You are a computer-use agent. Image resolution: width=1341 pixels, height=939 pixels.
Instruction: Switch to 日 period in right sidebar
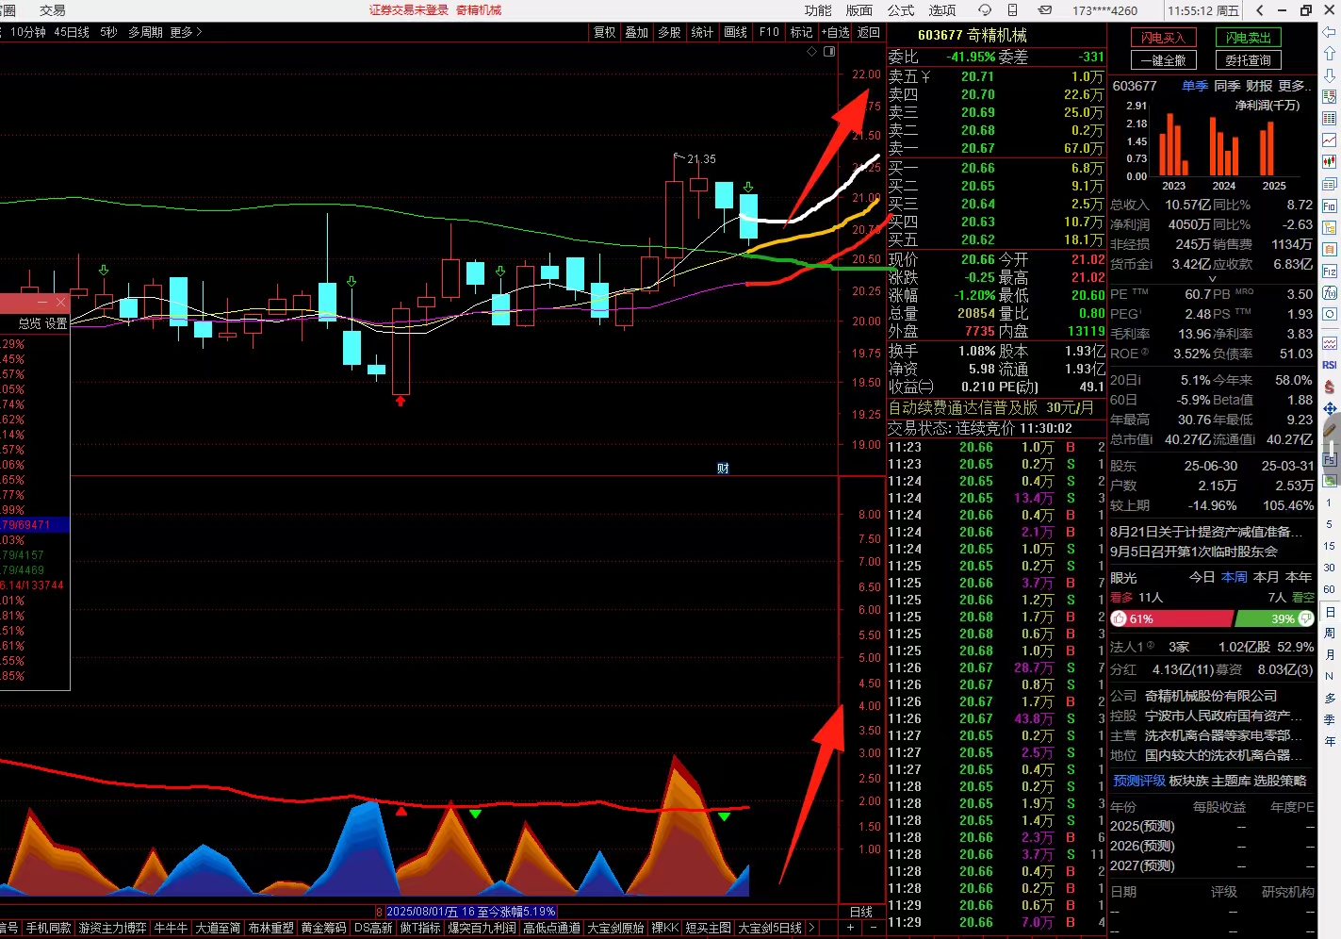[x=1330, y=612]
